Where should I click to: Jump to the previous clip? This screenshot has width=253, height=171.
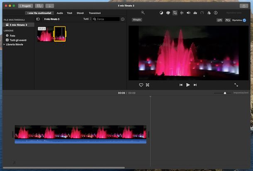181,85
